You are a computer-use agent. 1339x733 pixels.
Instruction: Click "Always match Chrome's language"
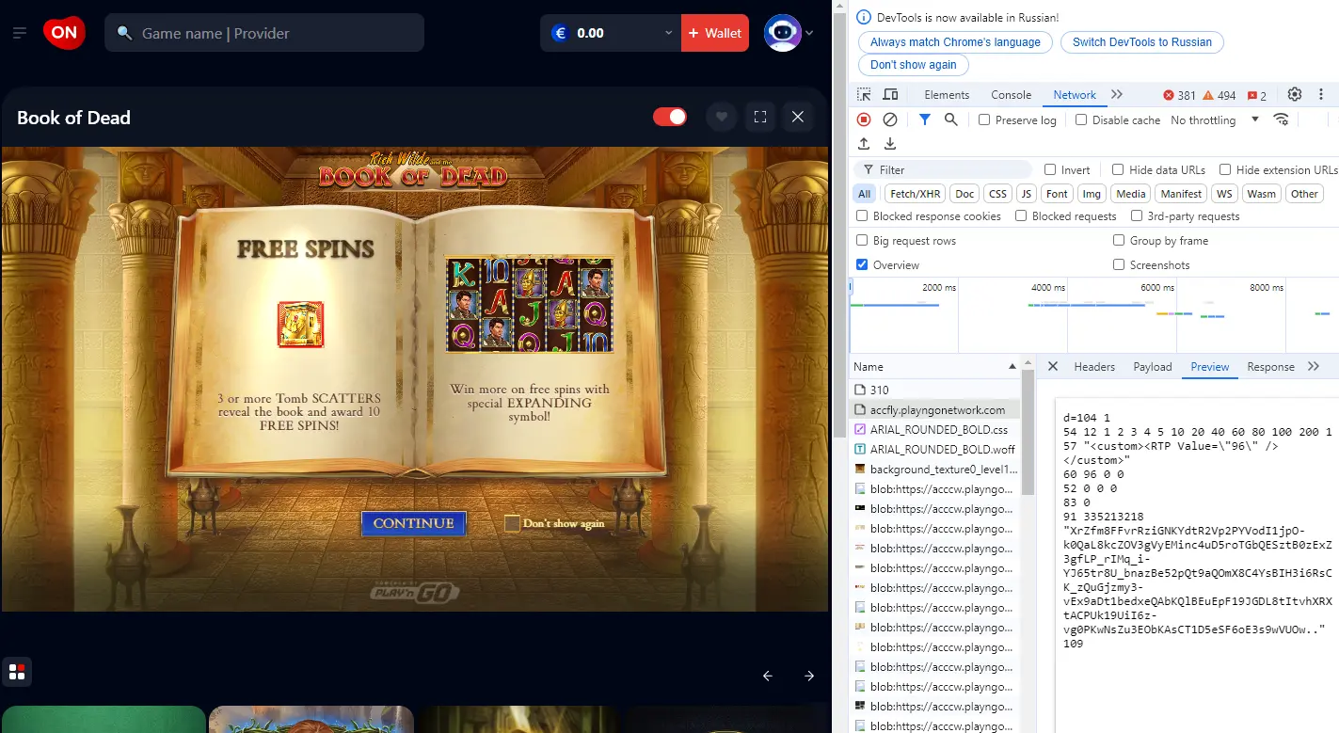tap(955, 42)
